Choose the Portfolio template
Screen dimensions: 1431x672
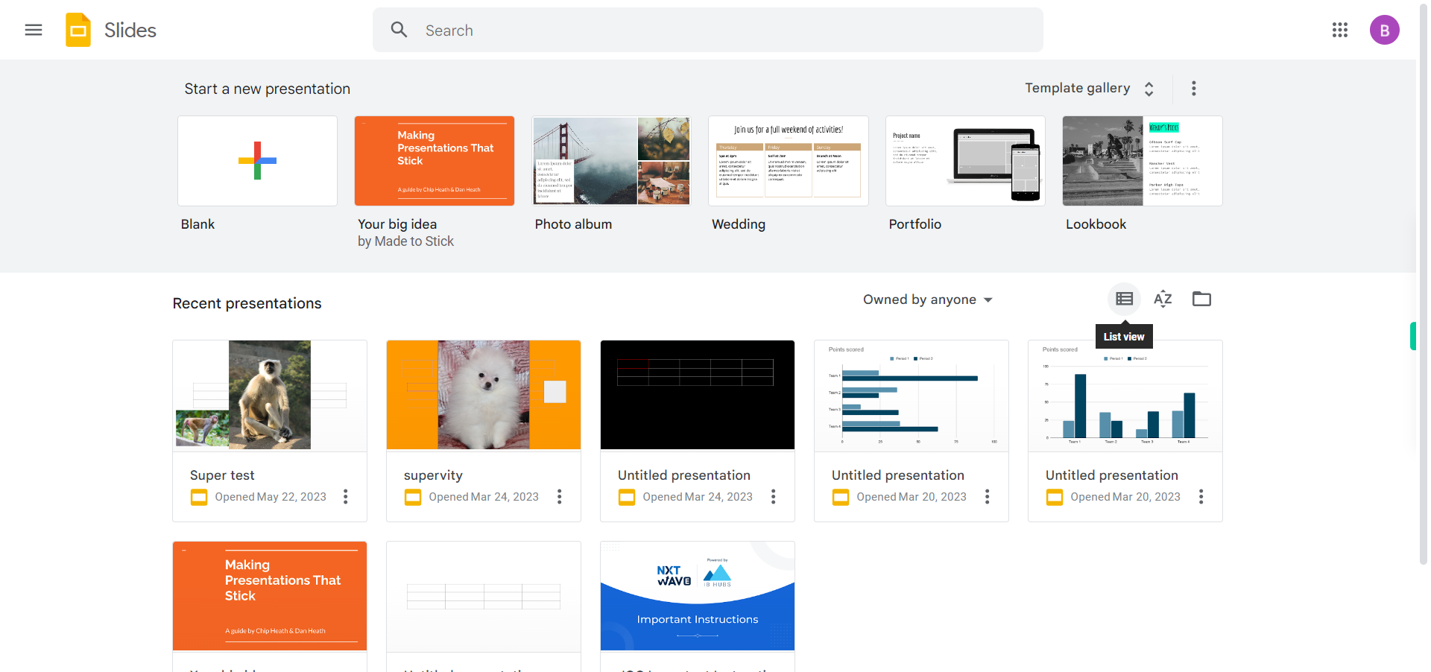[x=966, y=161]
